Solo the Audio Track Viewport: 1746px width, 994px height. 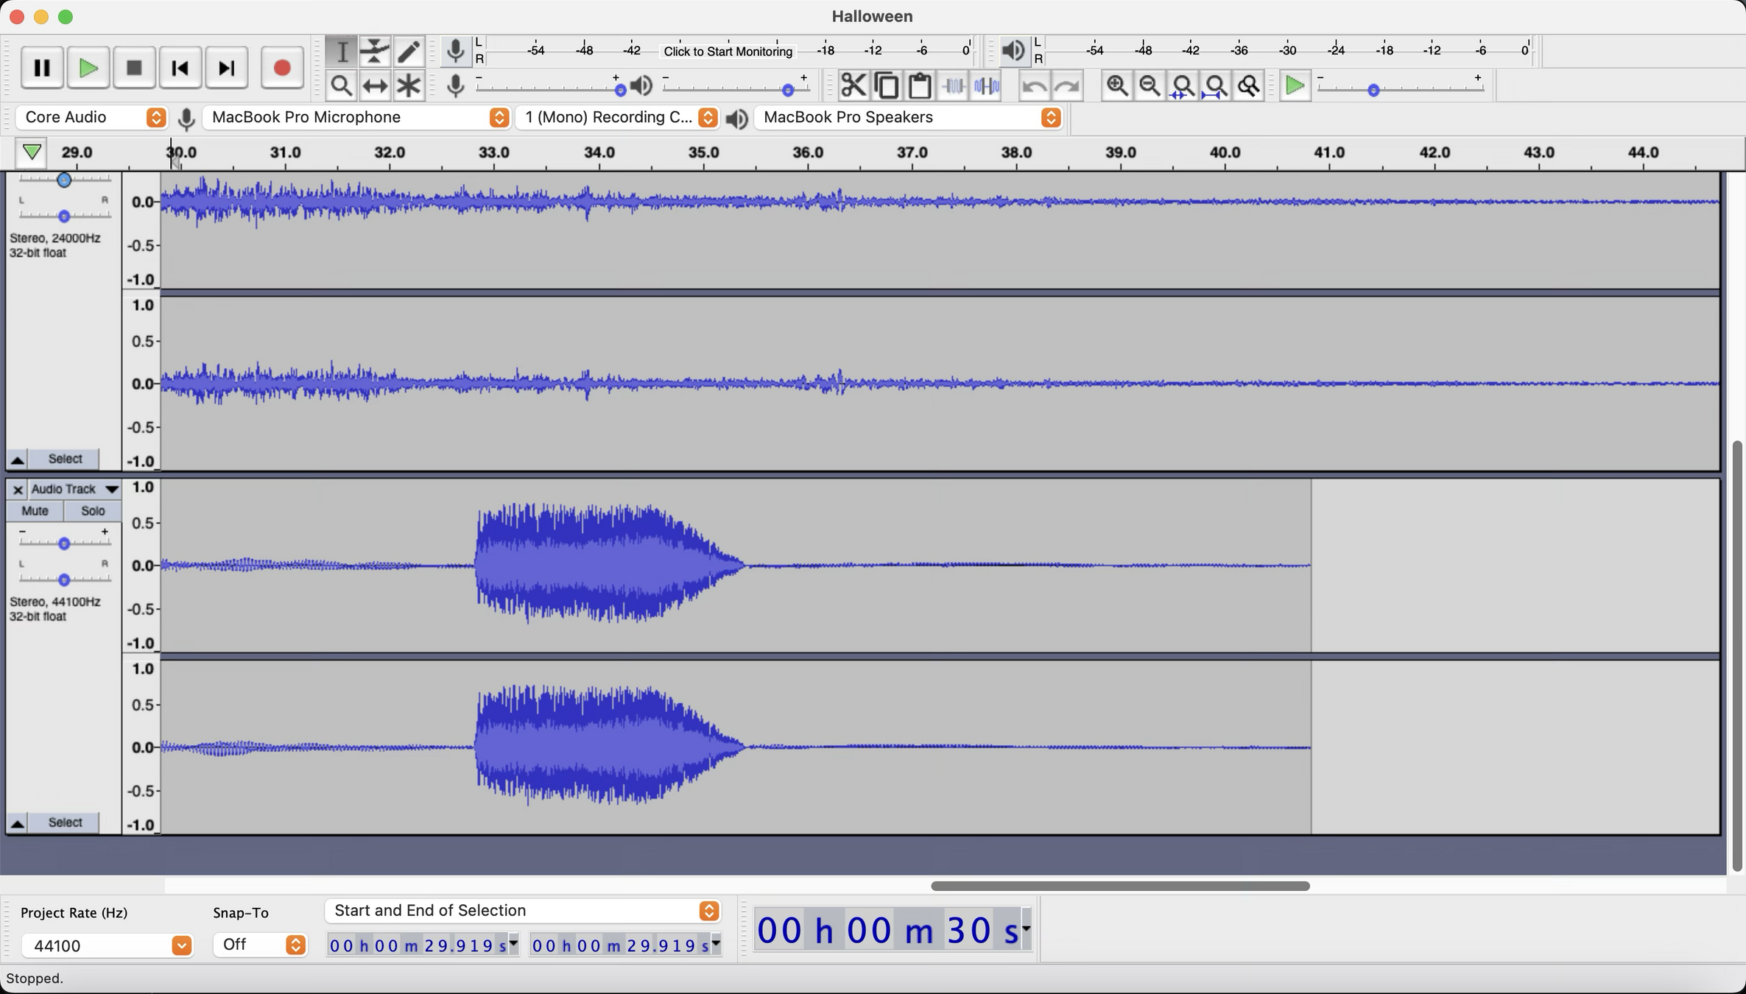coord(92,510)
